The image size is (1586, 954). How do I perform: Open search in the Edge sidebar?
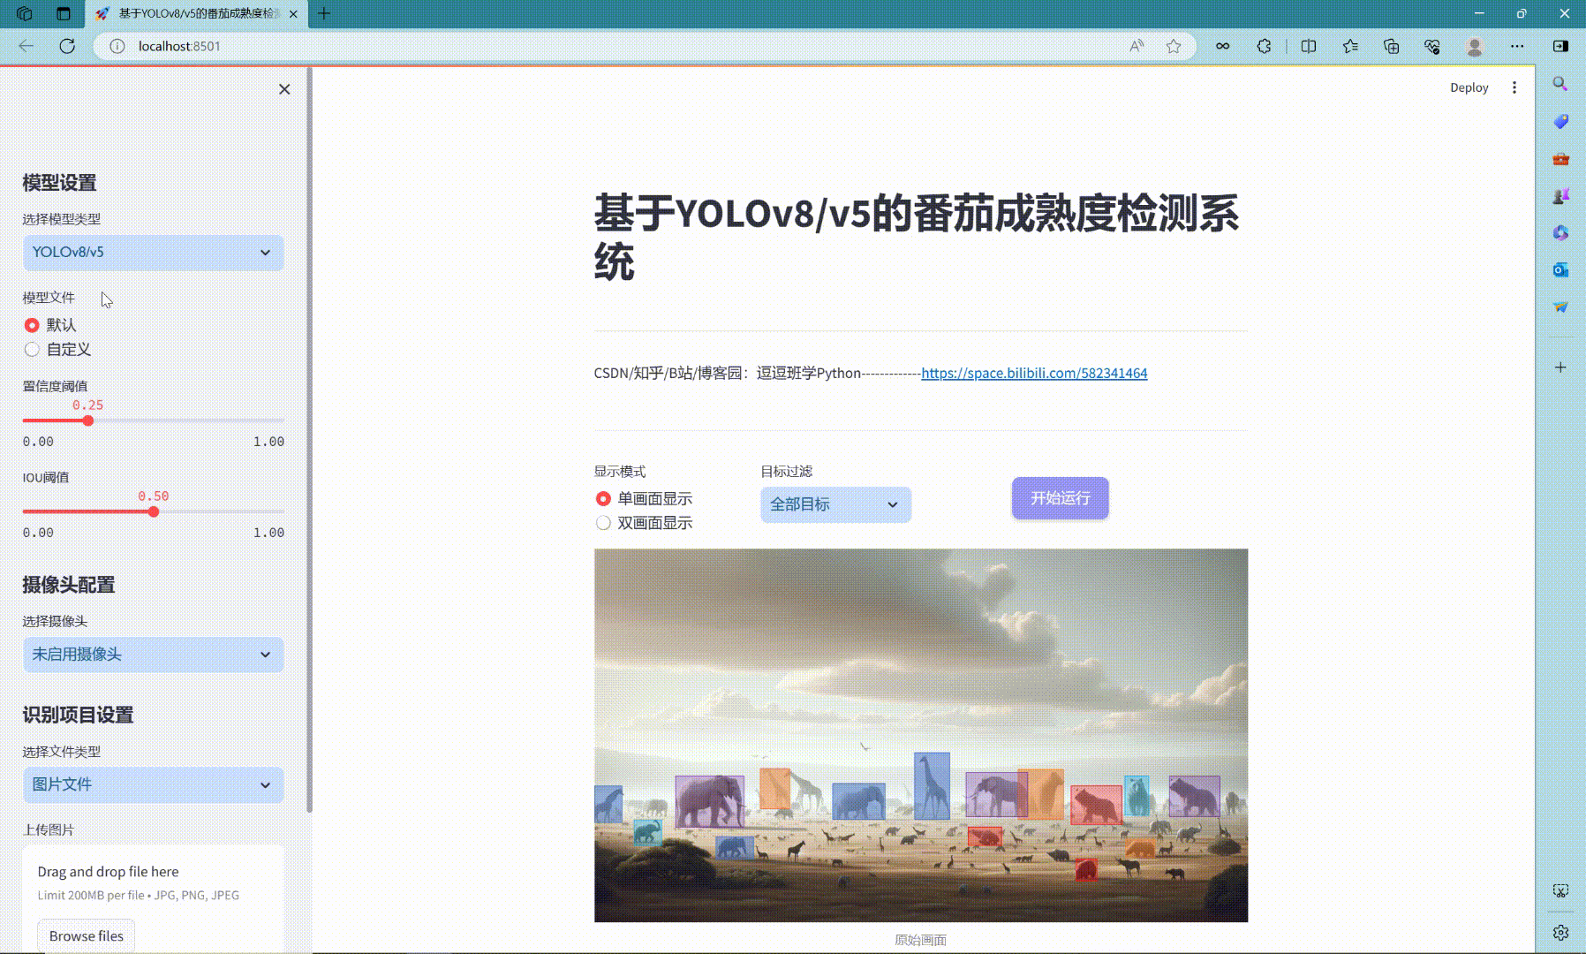pos(1560,84)
